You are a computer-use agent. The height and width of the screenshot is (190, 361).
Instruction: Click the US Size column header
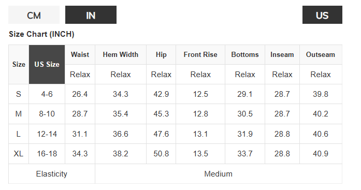click(47, 64)
